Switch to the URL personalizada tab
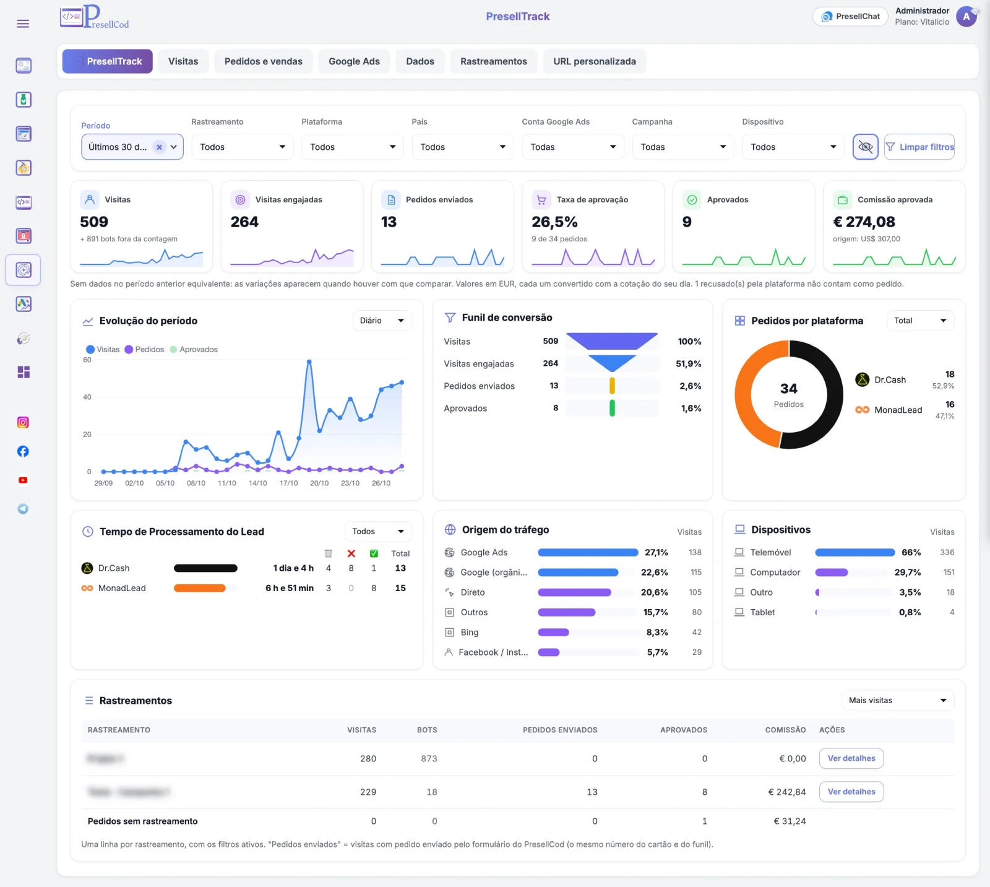Viewport: 990px width, 887px height. tap(595, 61)
